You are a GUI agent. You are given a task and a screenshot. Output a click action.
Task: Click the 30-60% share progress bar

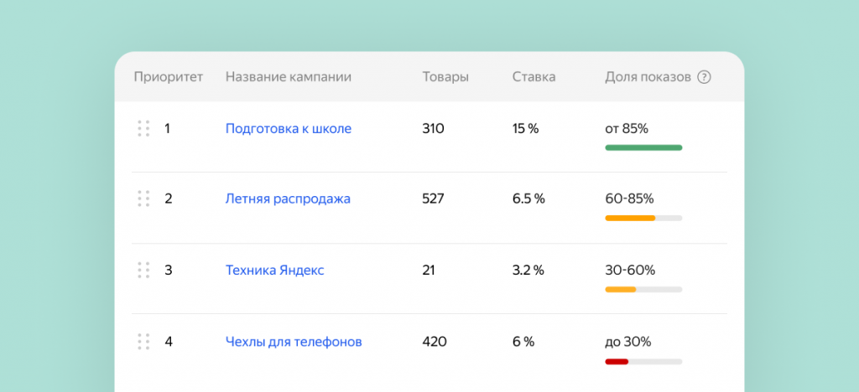[643, 289]
